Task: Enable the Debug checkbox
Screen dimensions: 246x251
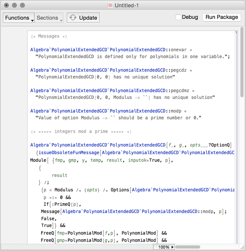Action: (179, 17)
